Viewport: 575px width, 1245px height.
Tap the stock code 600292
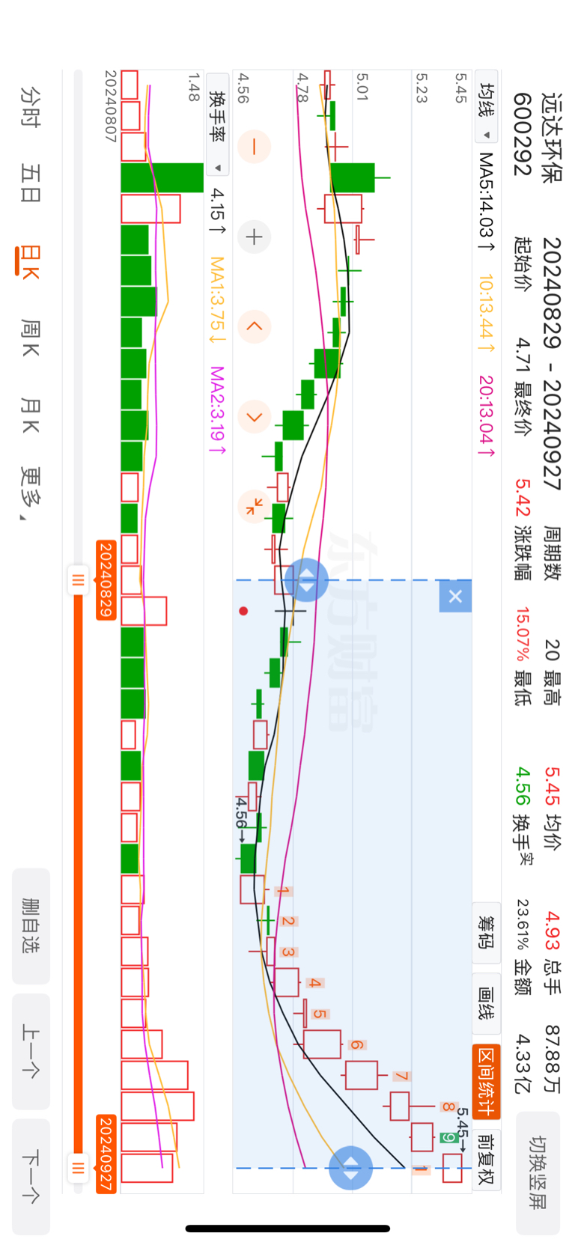pyautogui.click(x=522, y=135)
